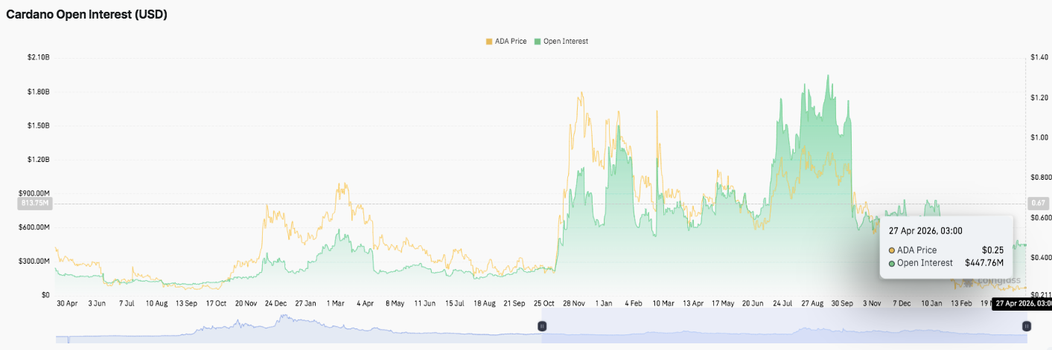Grab the right range slider handle
Viewport: 1052px width, 350px height.
tap(1026, 325)
